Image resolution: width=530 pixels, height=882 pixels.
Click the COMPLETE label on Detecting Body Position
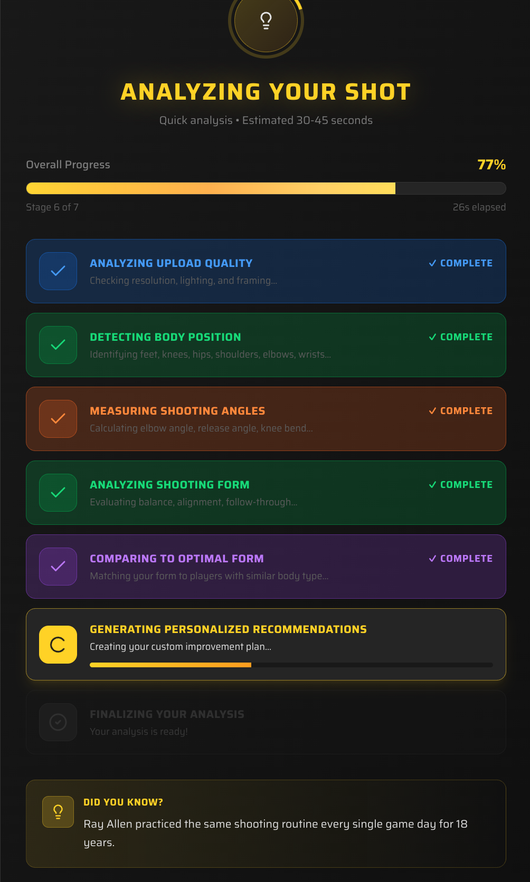pyautogui.click(x=460, y=337)
